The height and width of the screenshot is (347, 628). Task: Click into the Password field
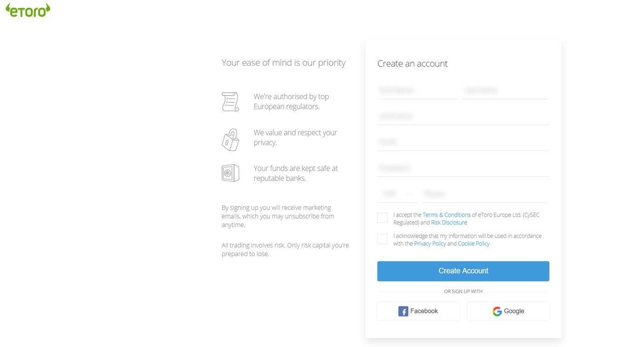click(x=463, y=168)
